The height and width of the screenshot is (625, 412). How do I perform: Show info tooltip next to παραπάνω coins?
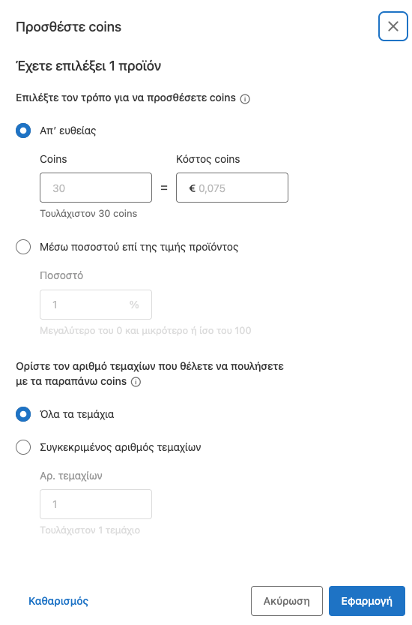tap(136, 382)
